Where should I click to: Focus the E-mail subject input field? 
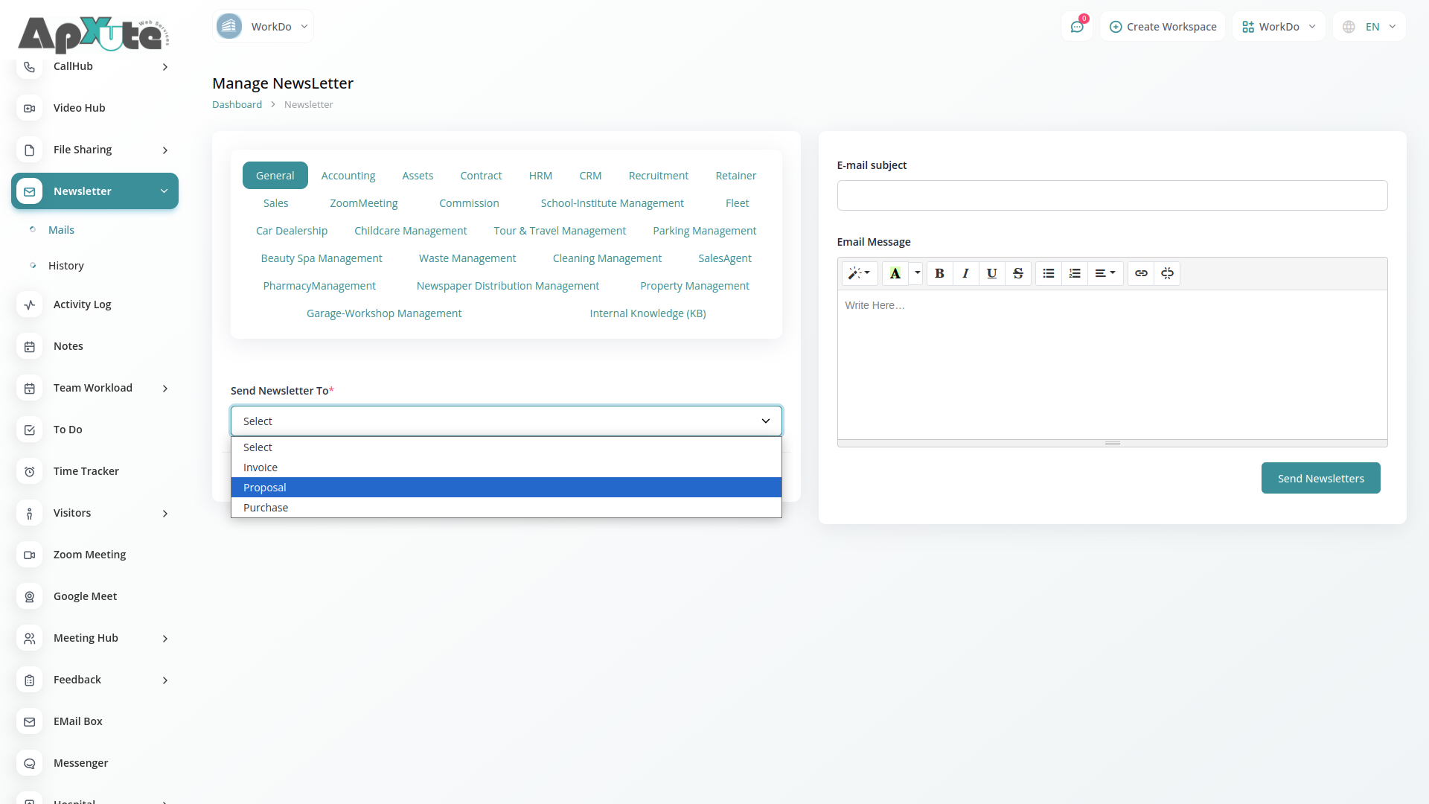point(1112,195)
